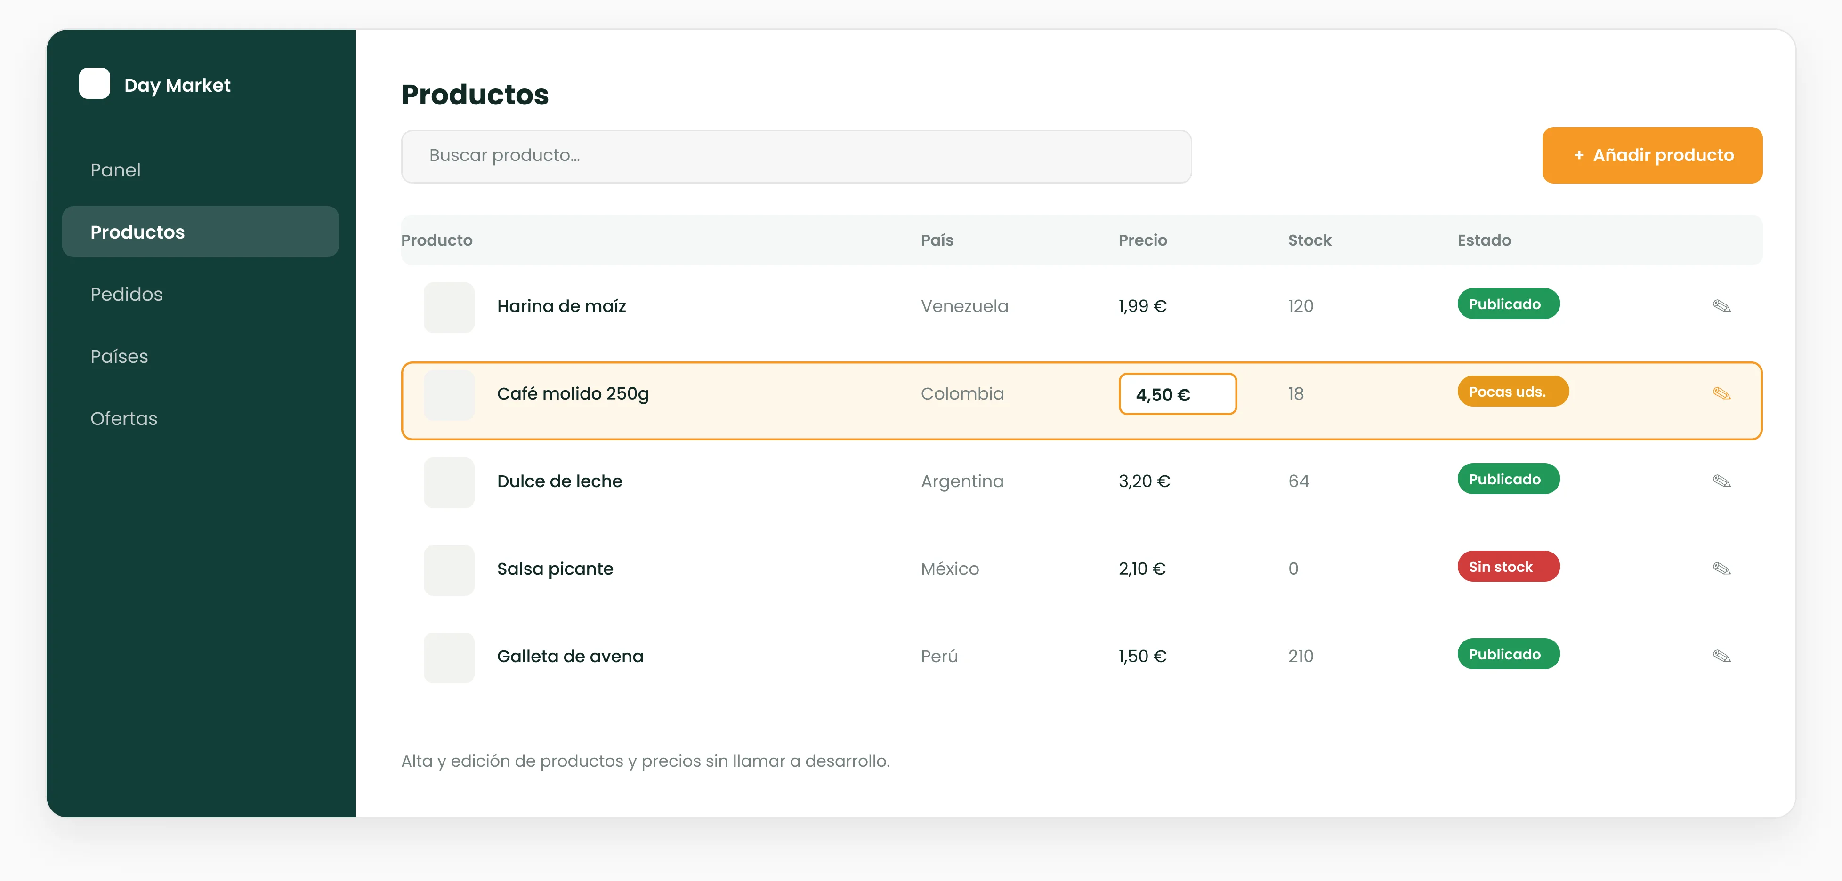Viewport: 1842px width, 881px height.
Task: Open edit pencil for Salsa picante
Action: (1722, 569)
